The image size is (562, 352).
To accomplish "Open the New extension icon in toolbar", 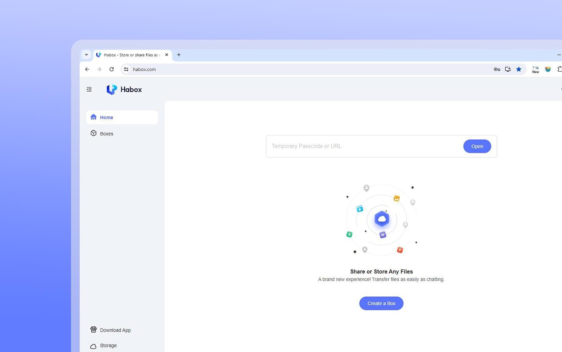I will [535, 69].
